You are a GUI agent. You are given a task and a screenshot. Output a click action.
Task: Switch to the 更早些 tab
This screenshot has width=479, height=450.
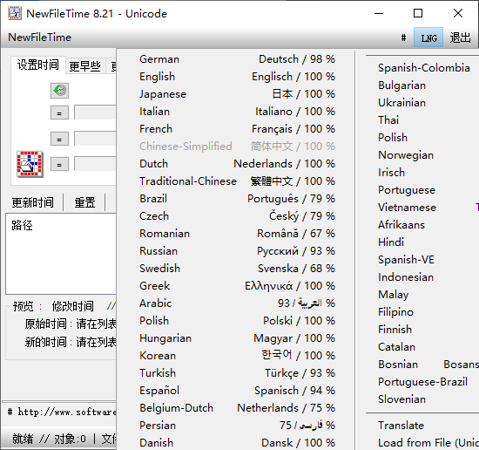point(85,66)
